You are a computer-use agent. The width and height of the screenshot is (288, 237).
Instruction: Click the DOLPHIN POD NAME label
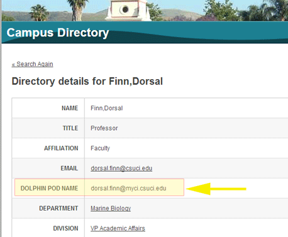[49, 188]
